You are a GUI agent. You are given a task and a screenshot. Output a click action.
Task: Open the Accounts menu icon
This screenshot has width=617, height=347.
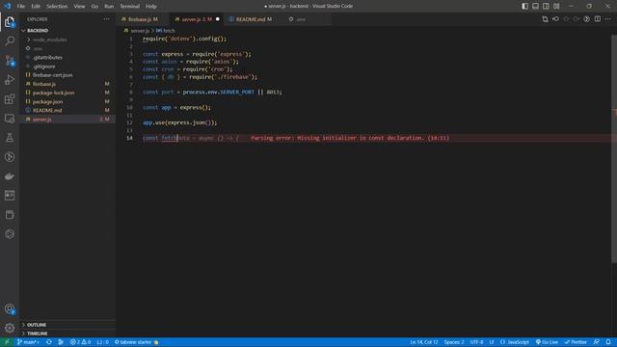(x=10, y=309)
